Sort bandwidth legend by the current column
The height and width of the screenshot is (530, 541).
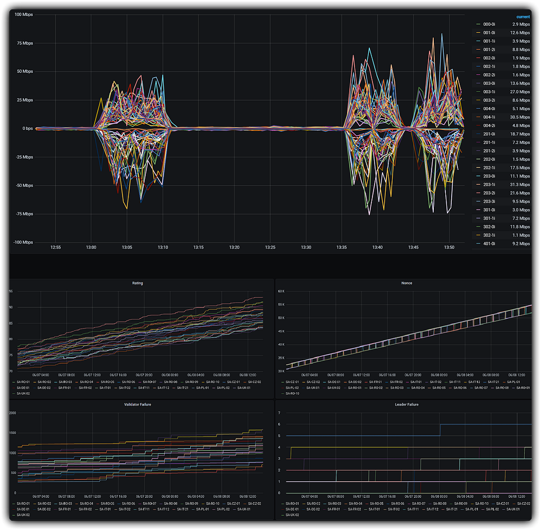(523, 16)
